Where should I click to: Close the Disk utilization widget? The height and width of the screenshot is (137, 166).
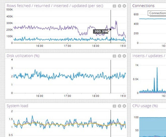124,56
